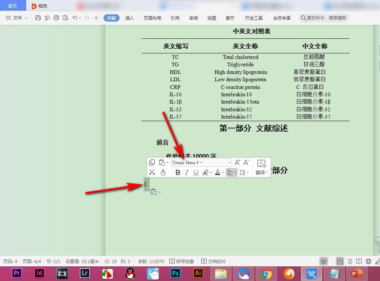
Task: Click the copy icon in floating toolbar
Action: click(152, 162)
